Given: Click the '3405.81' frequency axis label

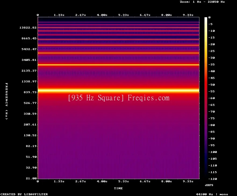Looking at the screenshot, I should (x=29, y=60).
